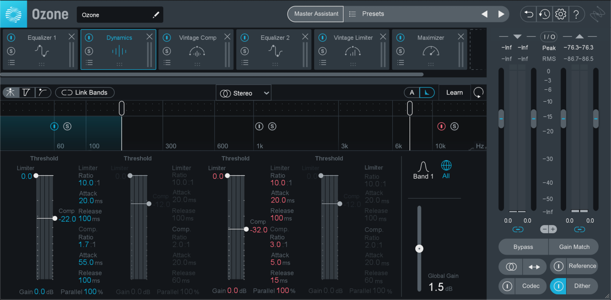Viewport: 611px width, 300px height.
Task: Disable the Dither toggle
Action: tap(558, 286)
